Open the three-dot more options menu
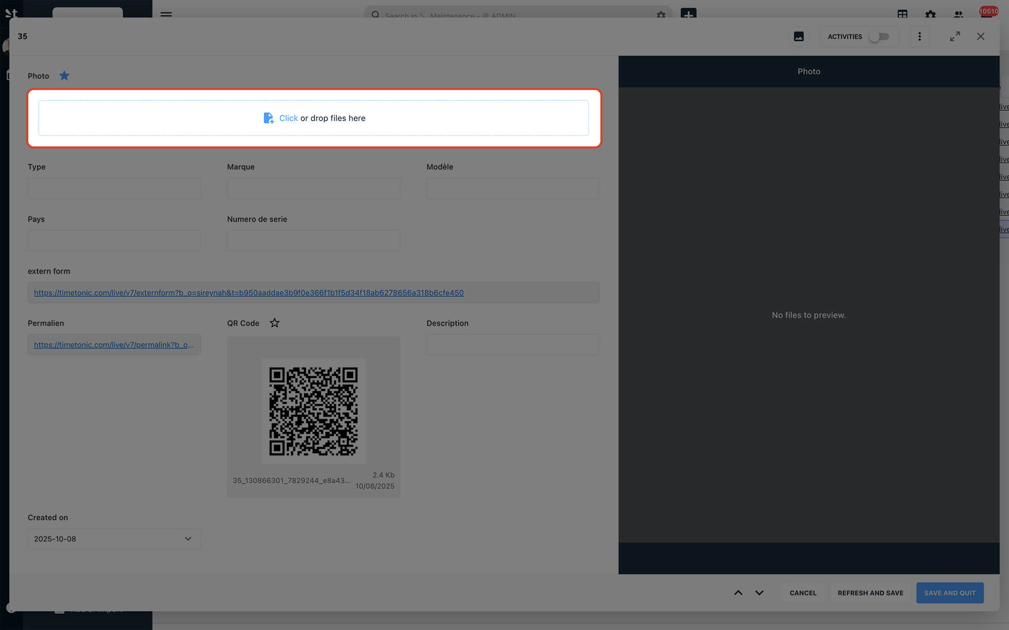The height and width of the screenshot is (630, 1009). [919, 37]
